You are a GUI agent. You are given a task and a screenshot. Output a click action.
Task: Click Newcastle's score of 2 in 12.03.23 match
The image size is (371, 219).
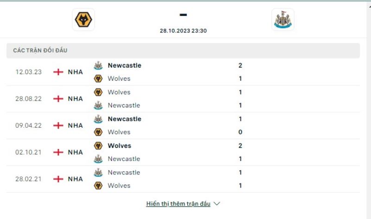(x=240, y=65)
